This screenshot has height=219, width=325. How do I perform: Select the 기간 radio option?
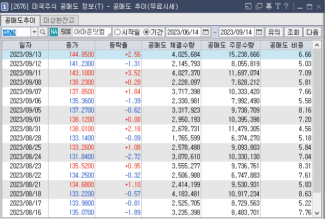pyautogui.click(x=153, y=32)
